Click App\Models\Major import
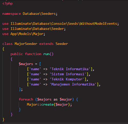128x124 pixels. [x=27, y=34]
